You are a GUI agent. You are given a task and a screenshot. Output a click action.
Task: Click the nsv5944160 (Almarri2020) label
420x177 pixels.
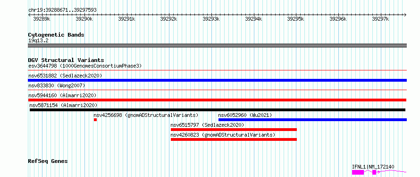pos(62,95)
